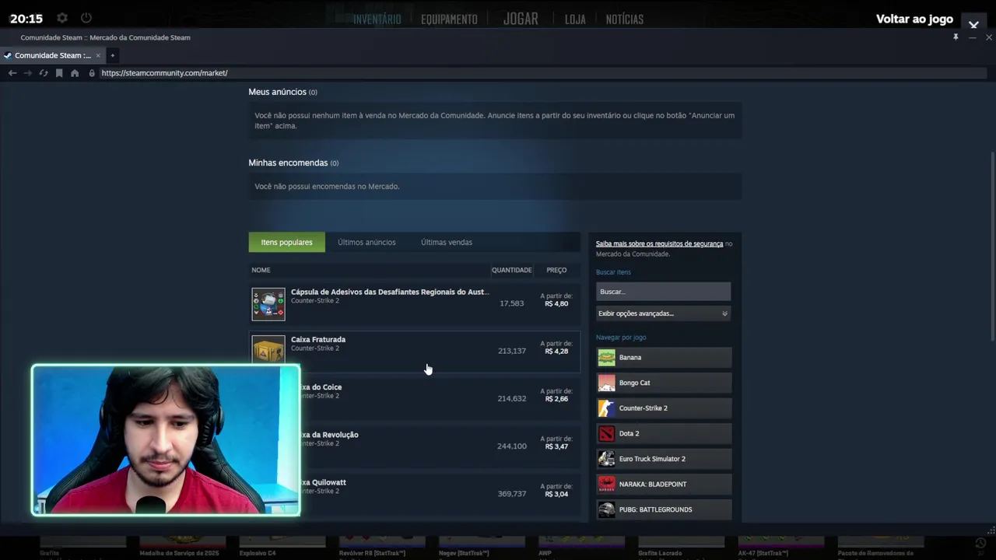The image size is (996, 560).
Task: Switch to the Itens populares tab
Action: [x=286, y=242]
